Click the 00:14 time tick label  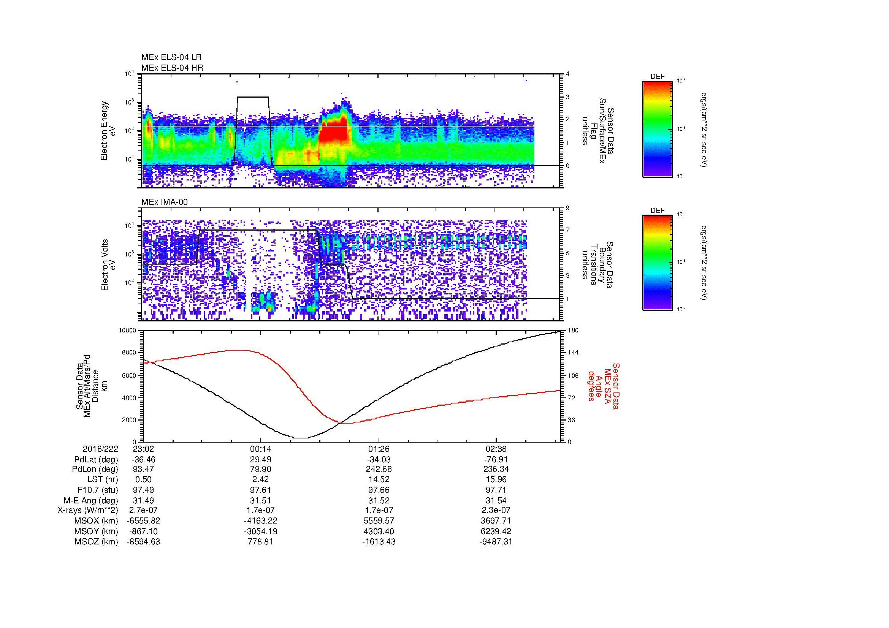click(x=261, y=449)
